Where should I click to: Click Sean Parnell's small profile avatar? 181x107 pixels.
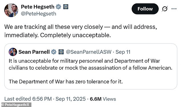pos(13,52)
